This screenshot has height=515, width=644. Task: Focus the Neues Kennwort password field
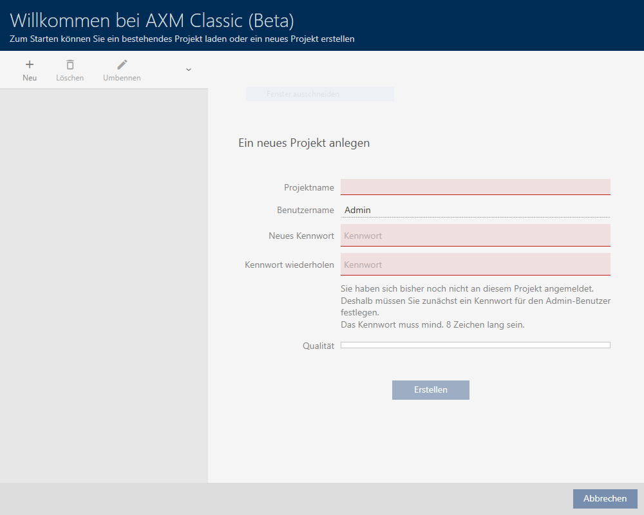coord(475,236)
